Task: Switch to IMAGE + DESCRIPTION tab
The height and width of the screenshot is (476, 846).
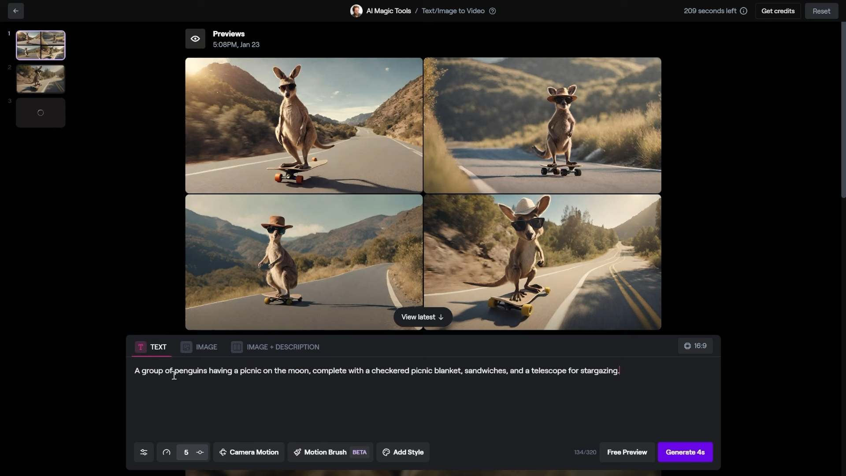Action: [275, 347]
